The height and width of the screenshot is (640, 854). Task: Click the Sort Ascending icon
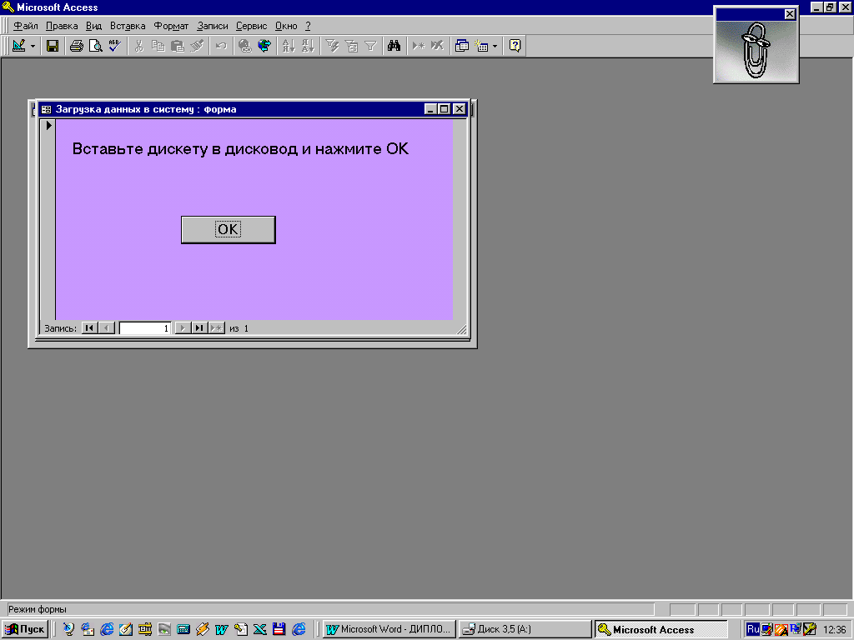click(288, 46)
